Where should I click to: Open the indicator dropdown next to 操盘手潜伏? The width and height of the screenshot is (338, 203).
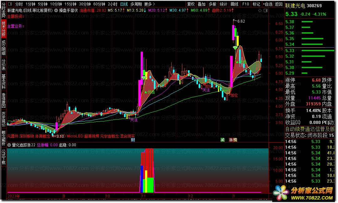coord(56,10)
